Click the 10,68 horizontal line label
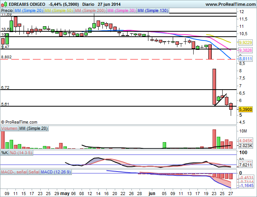 pyautogui.click(x=7, y=29)
